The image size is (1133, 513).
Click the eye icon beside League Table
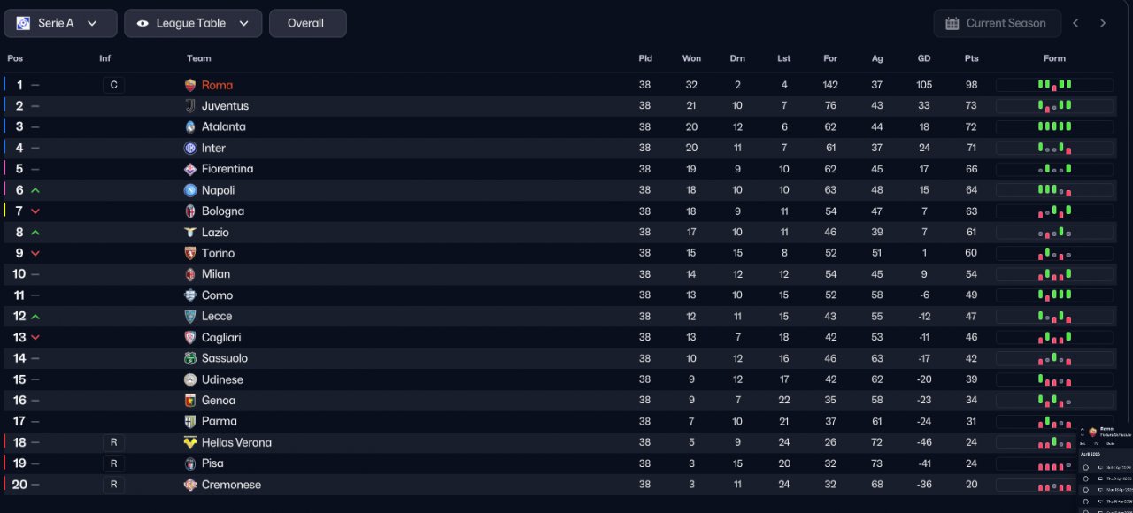(143, 23)
